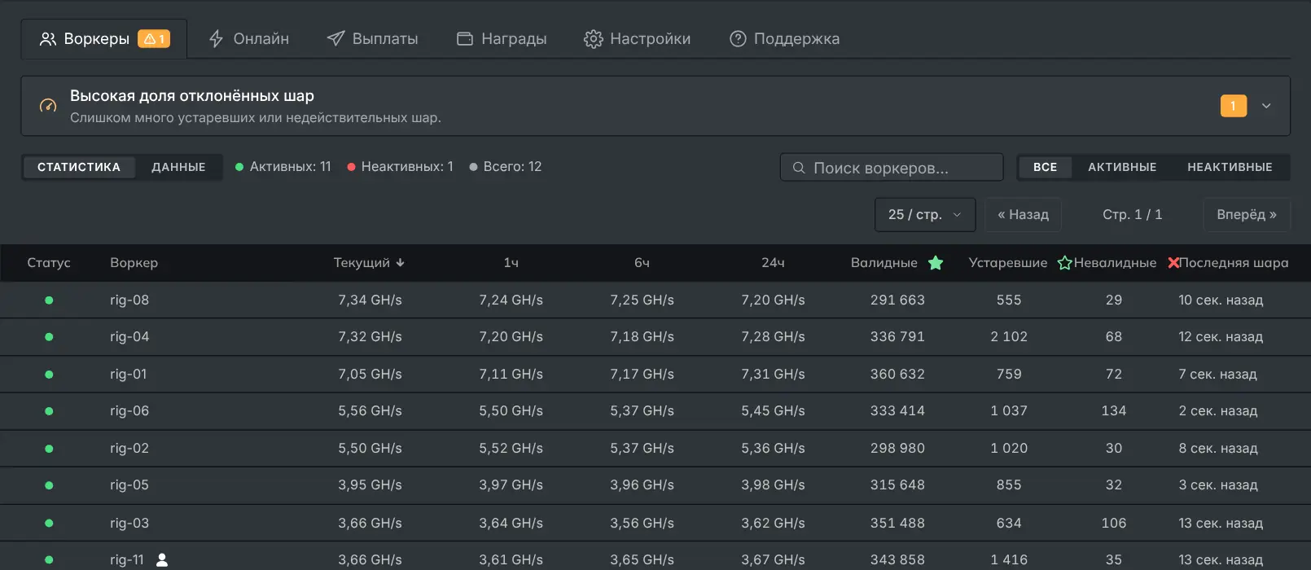
Task: Click the Вперёд » pagination button
Action: pos(1247,215)
